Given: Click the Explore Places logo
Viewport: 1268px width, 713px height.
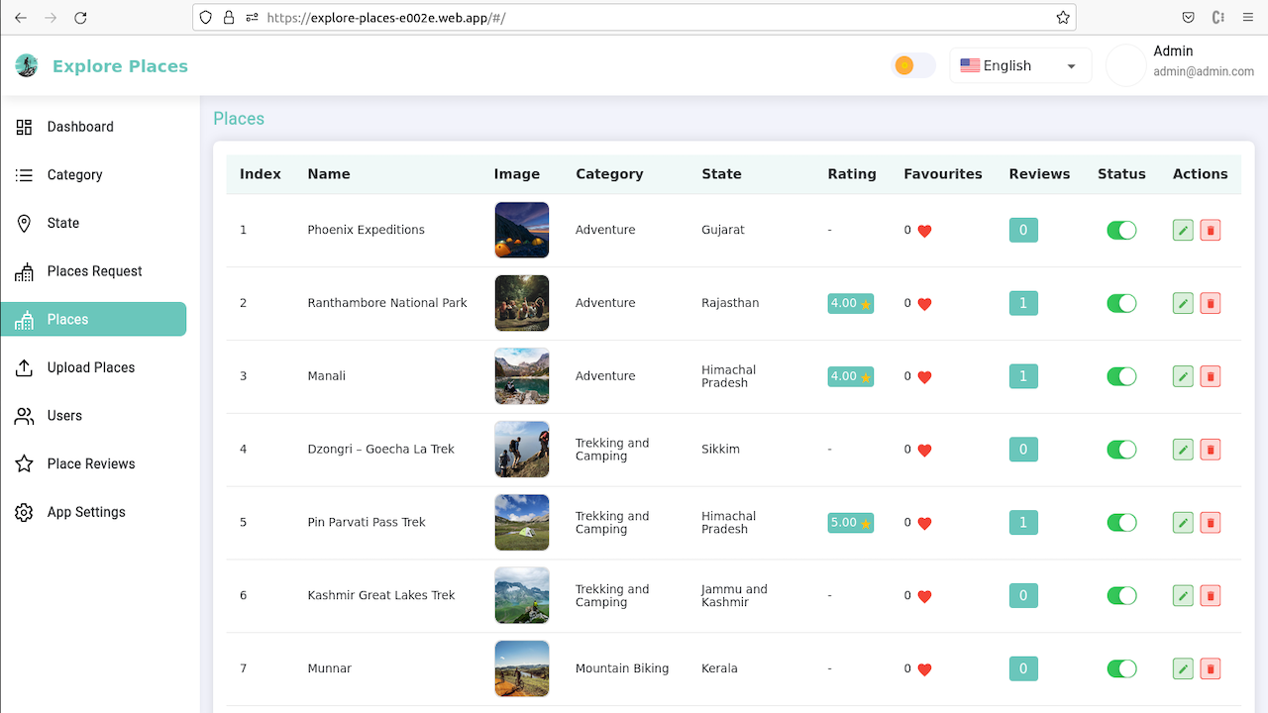Looking at the screenshot, I should point(104,65).
